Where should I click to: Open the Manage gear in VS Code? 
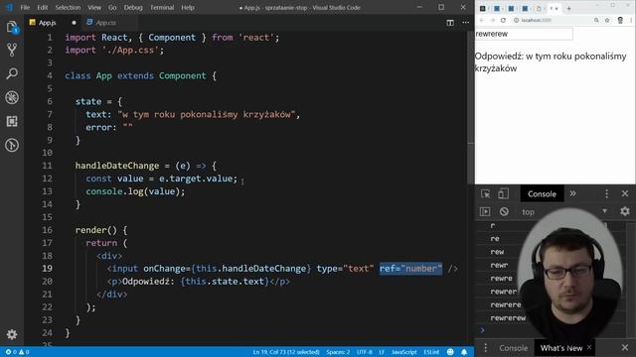point(12,334)
